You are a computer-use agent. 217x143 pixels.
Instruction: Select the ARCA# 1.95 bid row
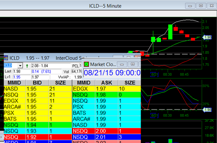click(x=38, y=107)
